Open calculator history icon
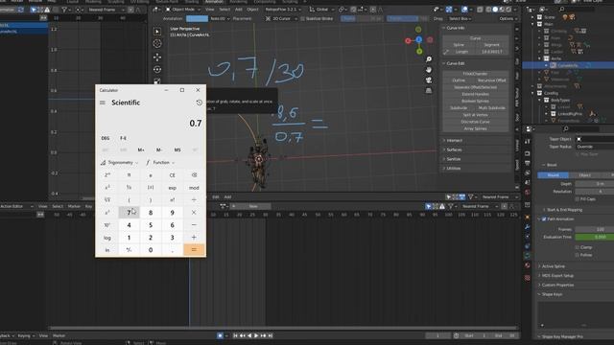 199,103
